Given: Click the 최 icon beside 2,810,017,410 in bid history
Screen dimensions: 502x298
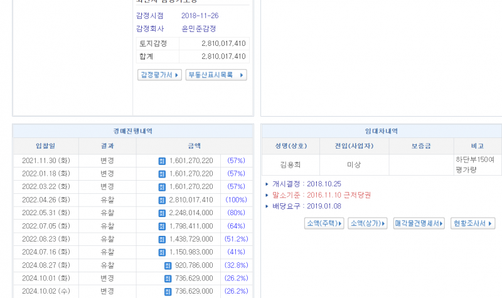Looking at the screenshot, I should (162, 200).
